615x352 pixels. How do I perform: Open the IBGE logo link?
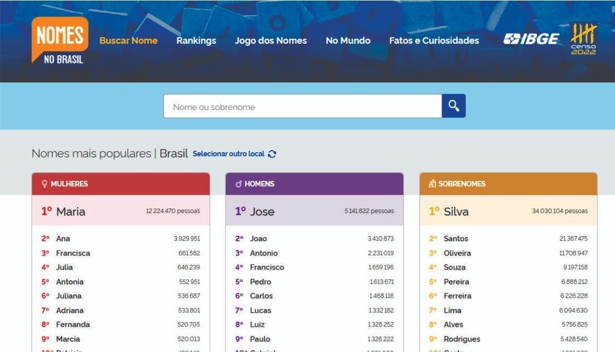531,39
